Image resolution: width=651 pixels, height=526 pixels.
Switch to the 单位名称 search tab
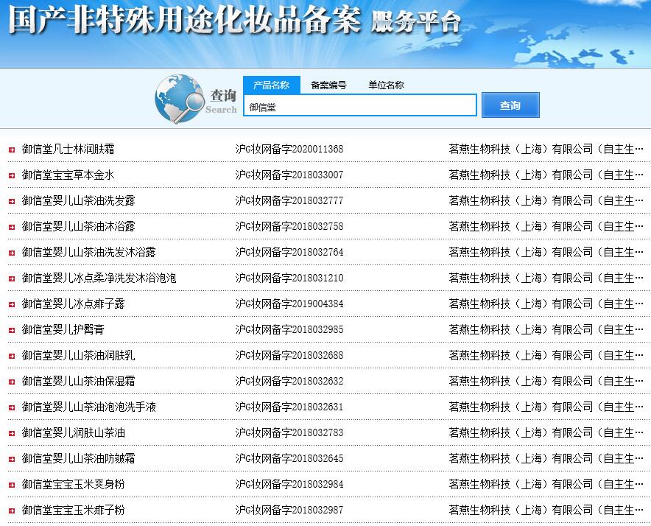click(x=386, y=85)
